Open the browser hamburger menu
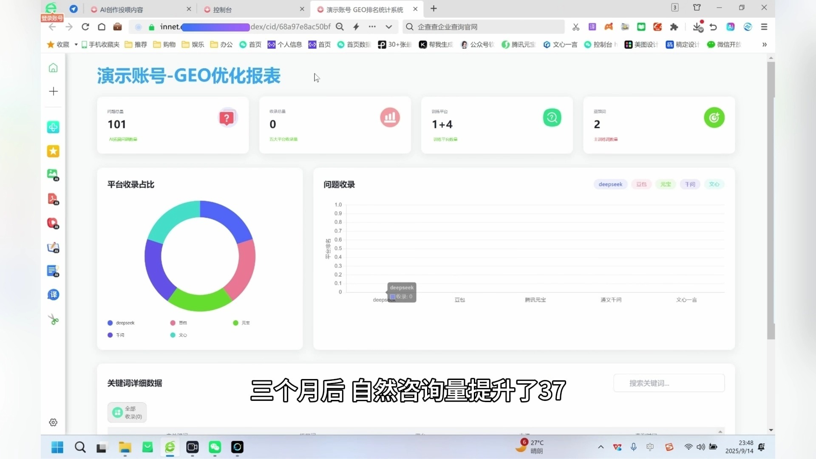The width and height of the screenshot is (816, 459). 764,27
